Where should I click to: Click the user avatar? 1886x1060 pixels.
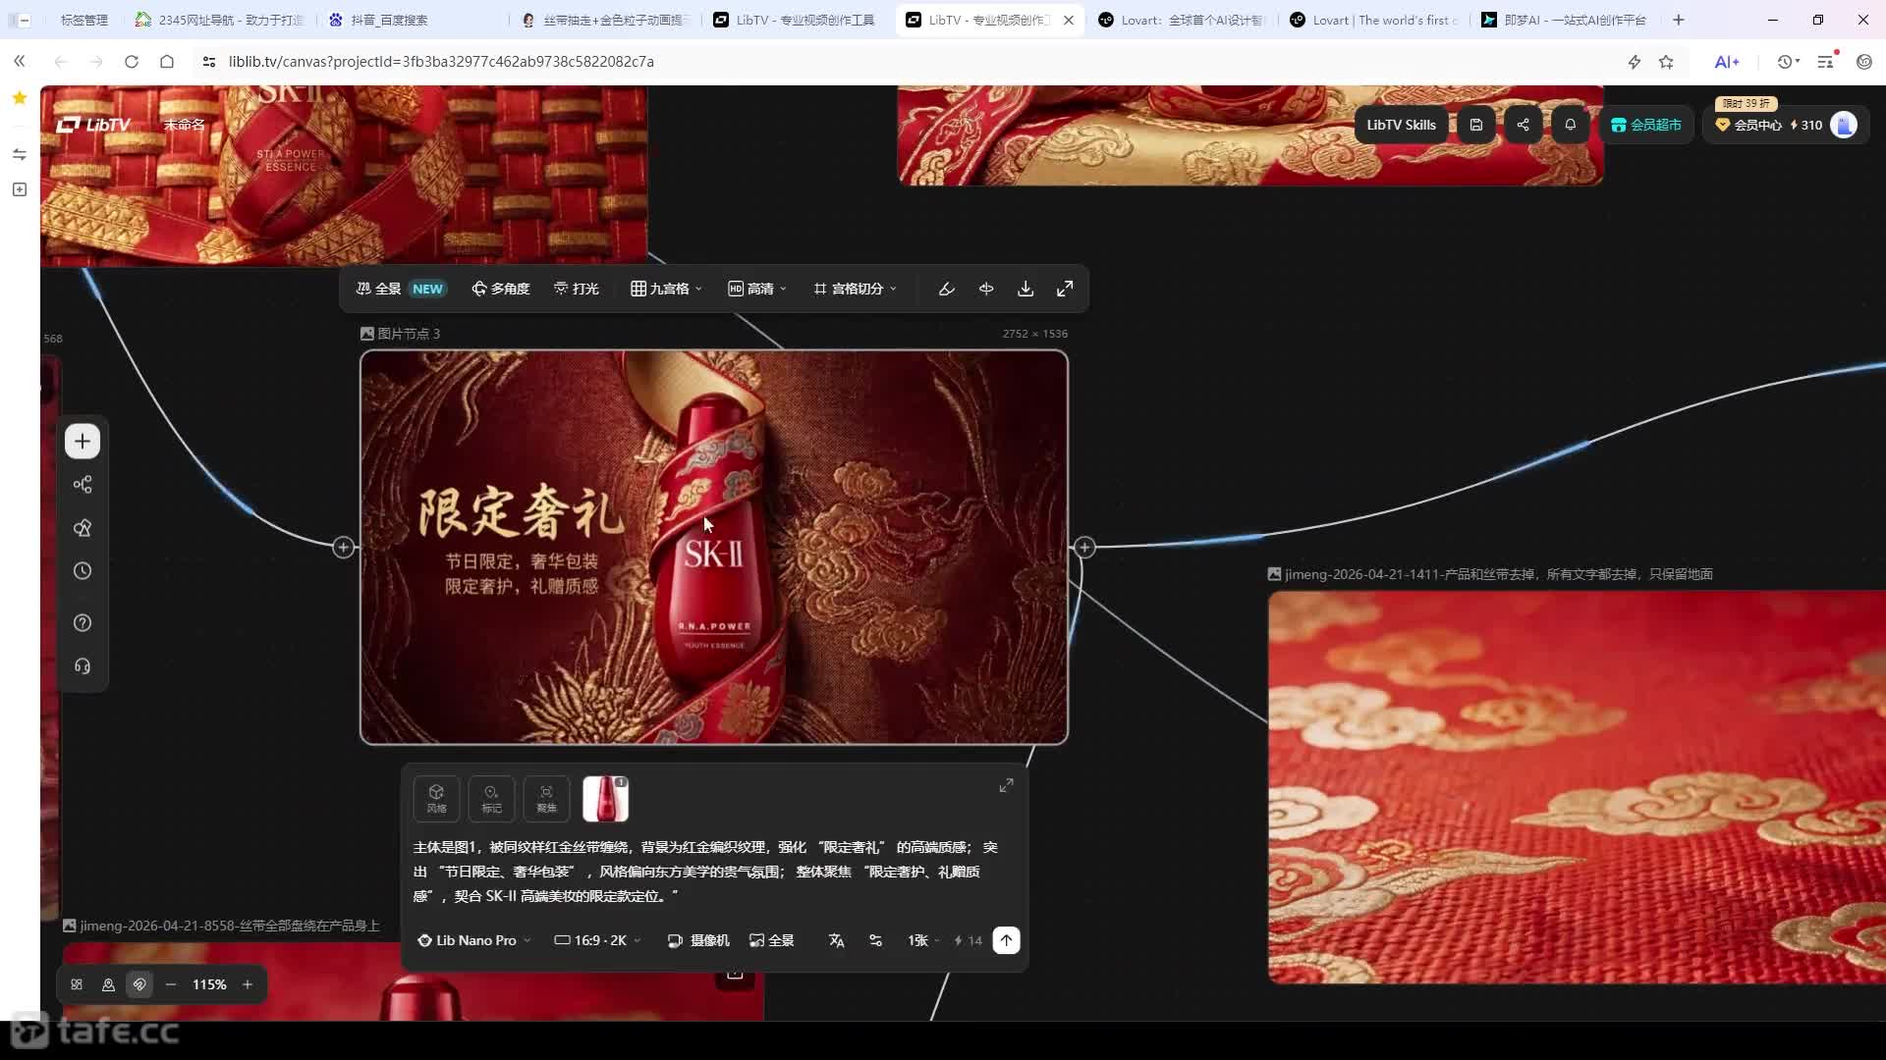[1844, 125]
